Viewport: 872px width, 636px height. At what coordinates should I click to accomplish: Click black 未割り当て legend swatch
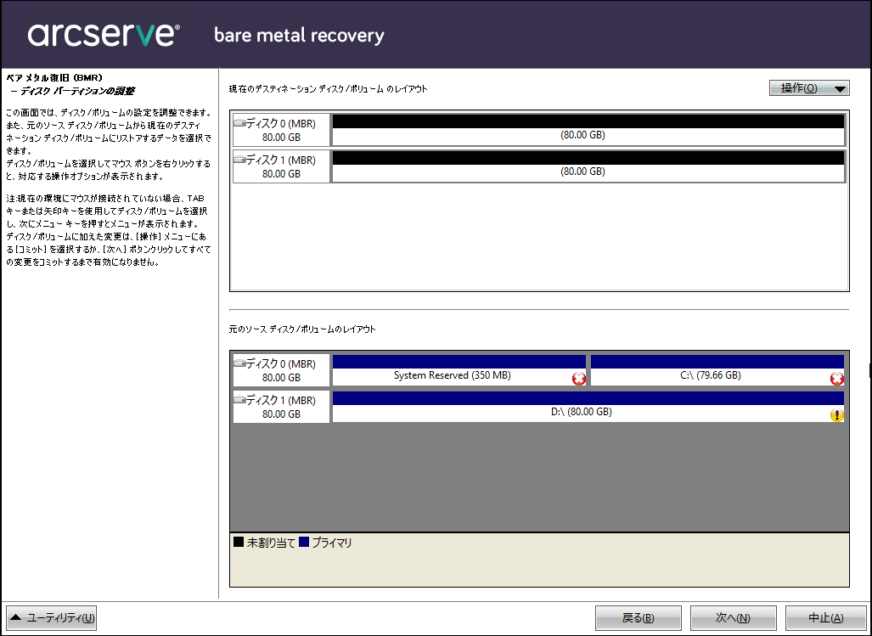click(239, 542)
